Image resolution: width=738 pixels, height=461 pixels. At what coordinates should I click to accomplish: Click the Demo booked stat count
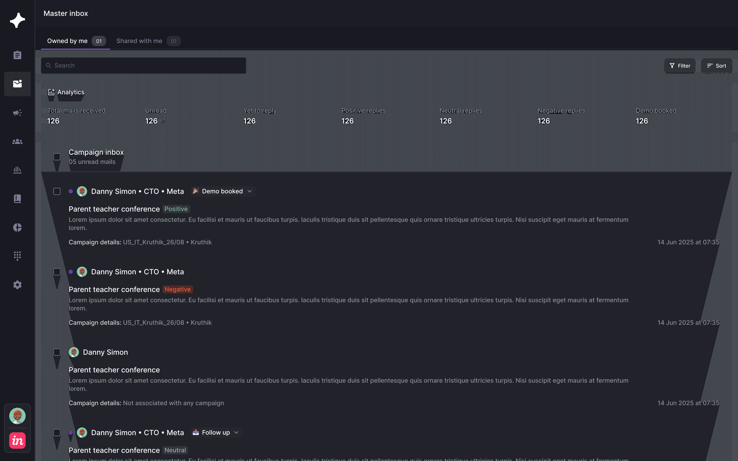(x=642, y=121)
